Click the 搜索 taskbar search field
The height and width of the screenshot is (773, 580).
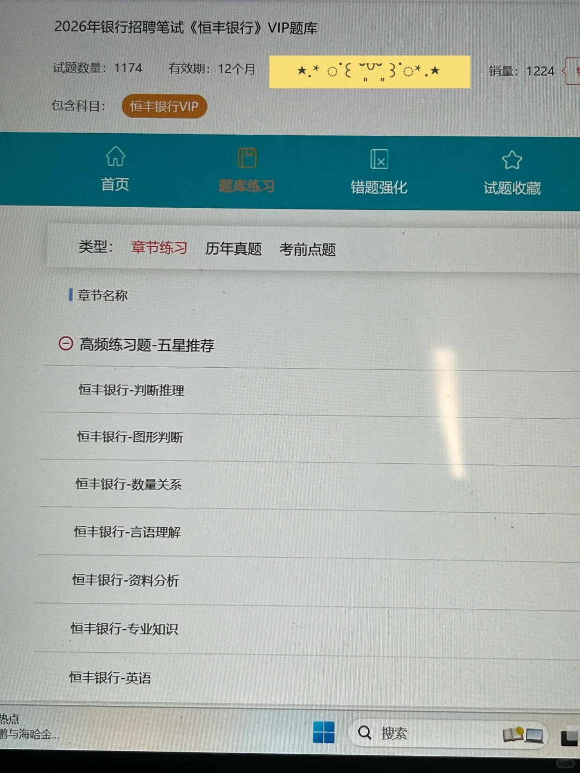pyautogui.click(x=448, y=733)
